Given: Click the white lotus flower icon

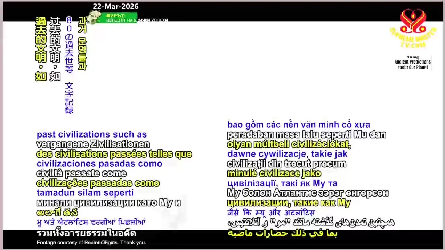Looking at the screenshot, I should pyautogui.click(x=94, y=17).
